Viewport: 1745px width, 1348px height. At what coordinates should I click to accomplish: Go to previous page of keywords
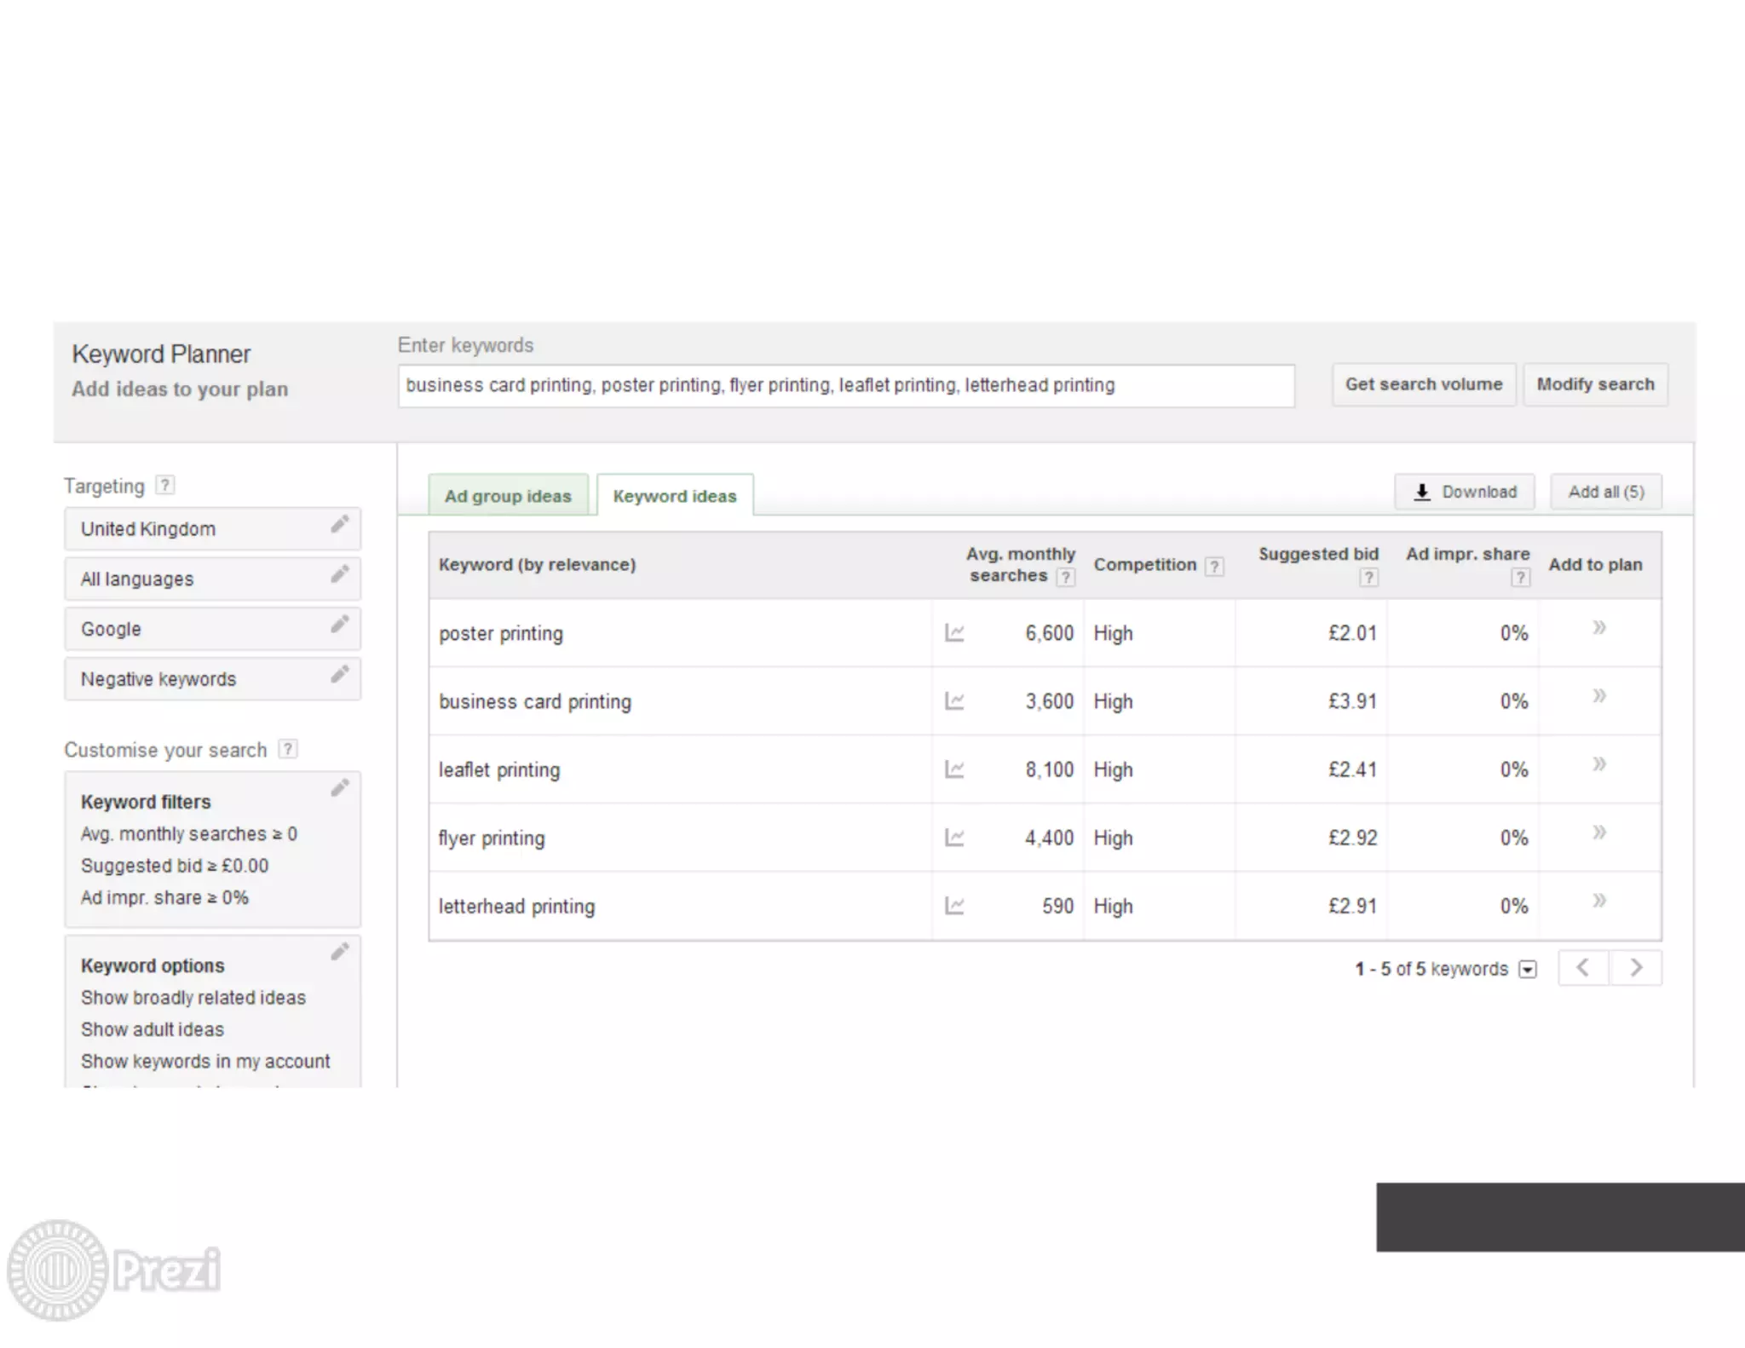1583,968
